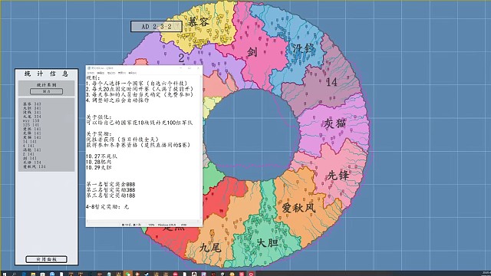Open the Notepad Help menu (帮助)
Viewport: 491px width, 276px height.
(x=133, y=73)
